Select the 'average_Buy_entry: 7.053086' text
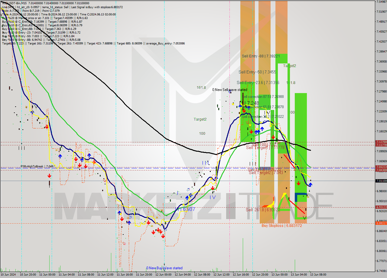 point(166,44)
